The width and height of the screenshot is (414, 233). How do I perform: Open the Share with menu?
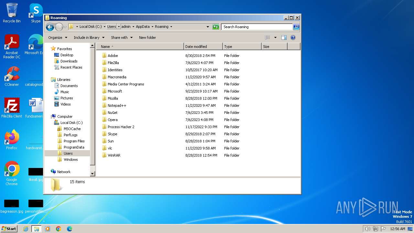pos(122,38)
